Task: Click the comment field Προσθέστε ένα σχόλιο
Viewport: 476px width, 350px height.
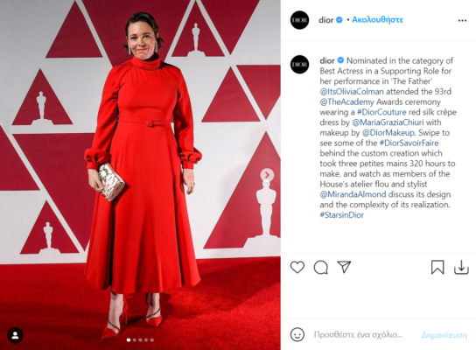Action: (358, 335)
